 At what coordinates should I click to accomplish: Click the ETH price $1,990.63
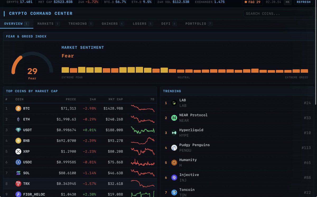[x=66, y=119]
